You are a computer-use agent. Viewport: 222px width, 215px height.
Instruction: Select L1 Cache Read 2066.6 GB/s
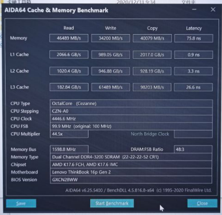pos(69,55)
